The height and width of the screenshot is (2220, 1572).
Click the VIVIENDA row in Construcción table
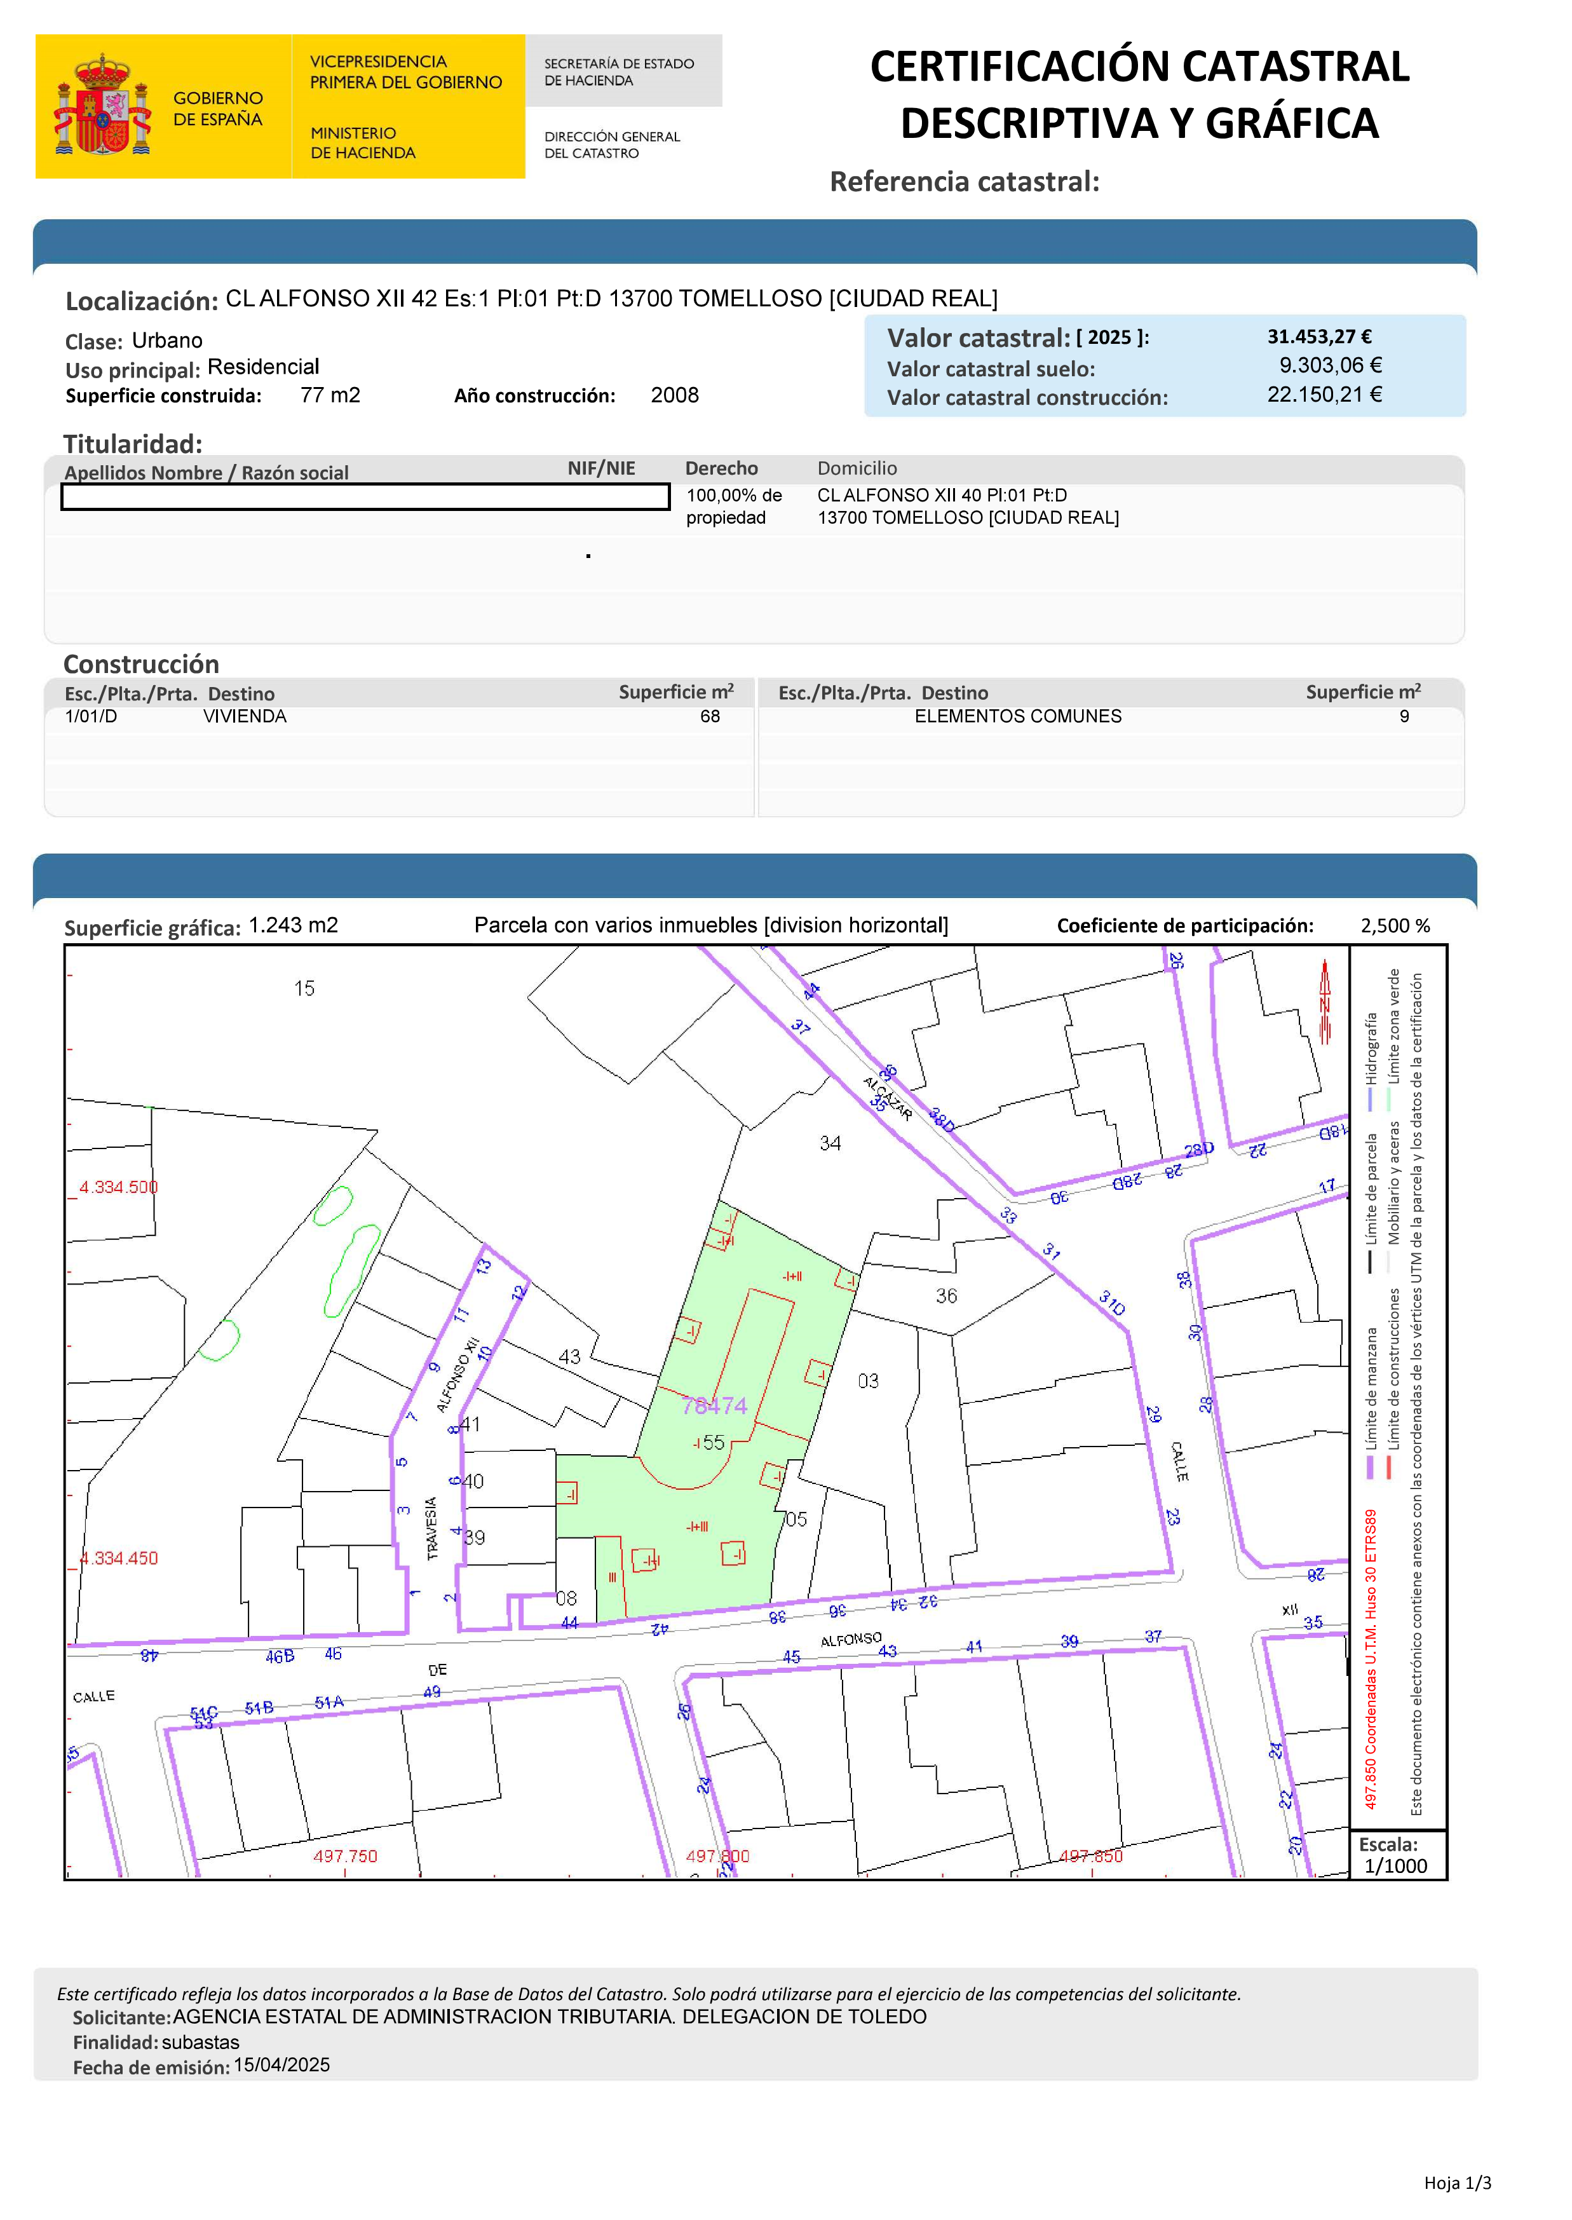pos(244,716)
